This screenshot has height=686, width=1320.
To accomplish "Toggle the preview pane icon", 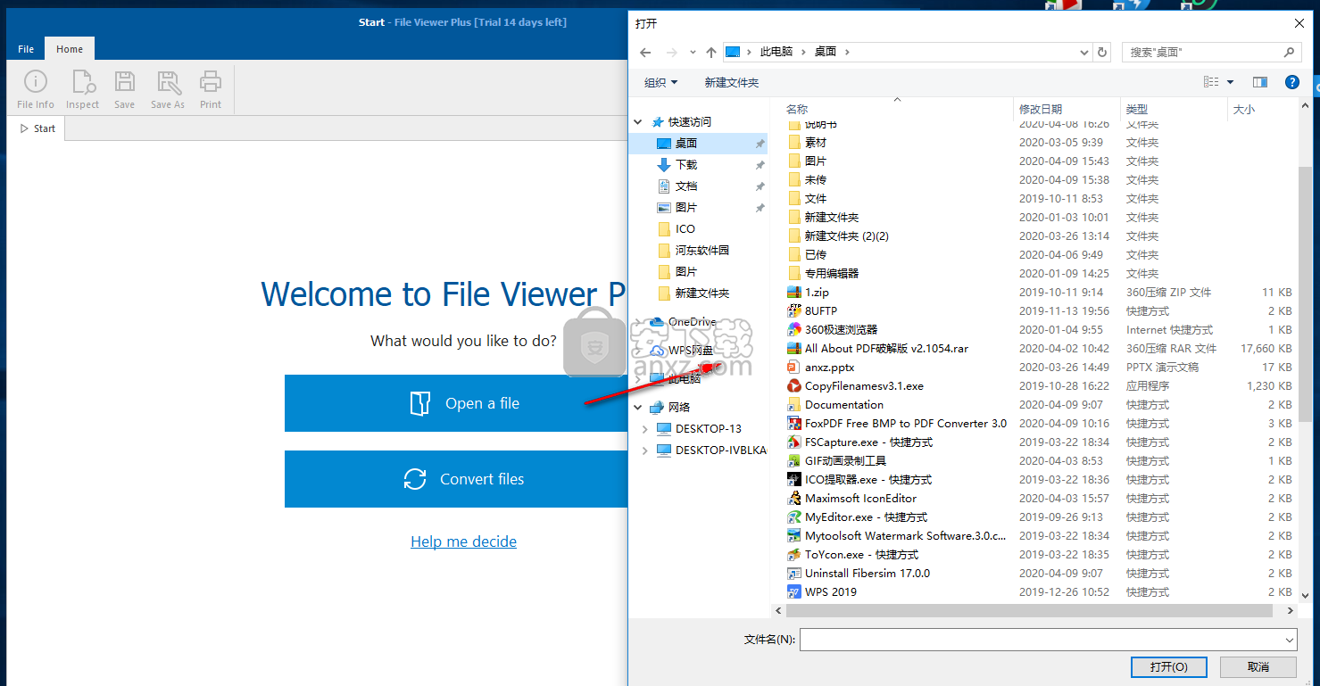I will [x=1260, y=82].
